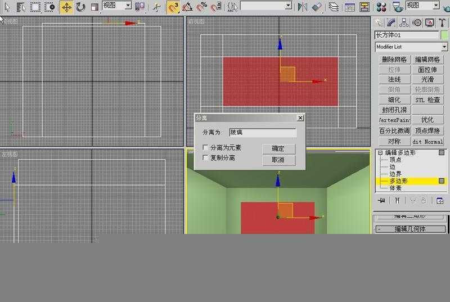The width and height of the screenshot is (450, 302).
Task: Click the 删除网格 modifier button
Action: [x=394, y=60]
